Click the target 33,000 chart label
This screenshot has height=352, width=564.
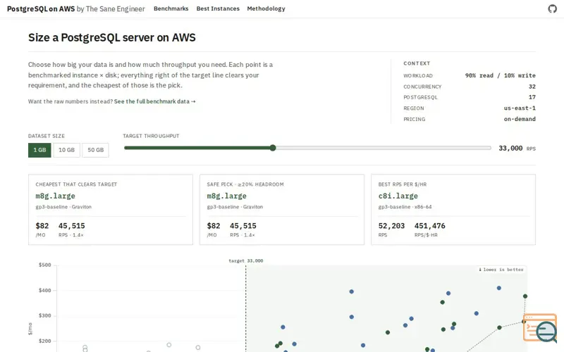245,260
